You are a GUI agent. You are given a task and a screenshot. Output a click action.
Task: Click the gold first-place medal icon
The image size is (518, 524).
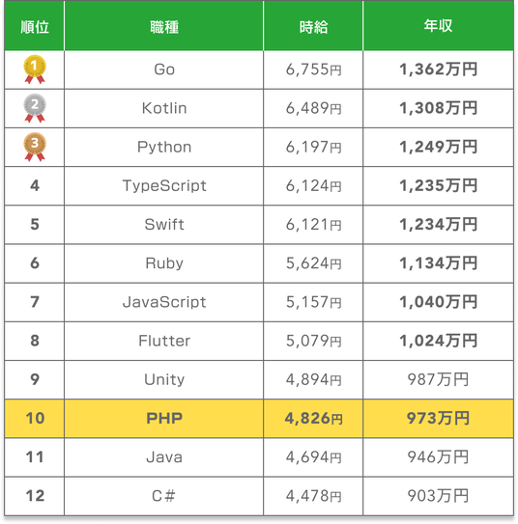[35, 69]
